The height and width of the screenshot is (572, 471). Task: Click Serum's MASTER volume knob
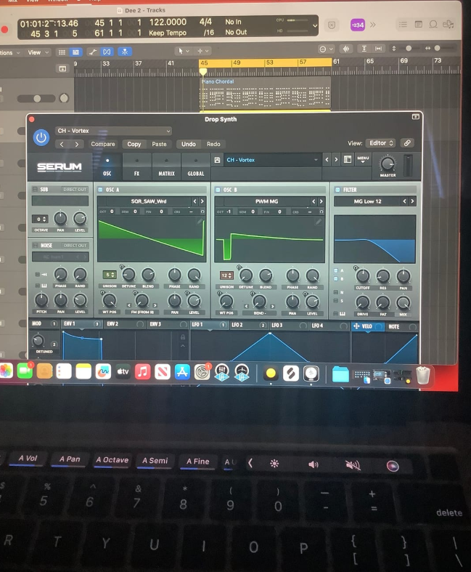coord(388,163)
